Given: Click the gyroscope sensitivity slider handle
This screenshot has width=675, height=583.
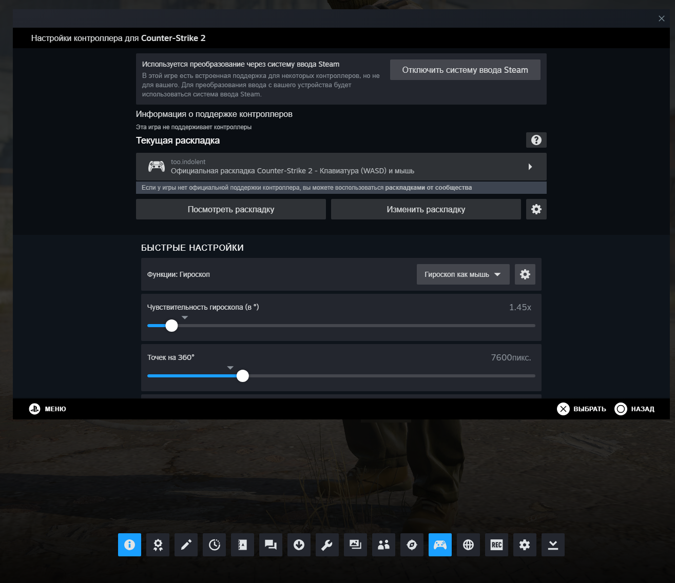Looking at the screenshot, I should pos(172,326).
